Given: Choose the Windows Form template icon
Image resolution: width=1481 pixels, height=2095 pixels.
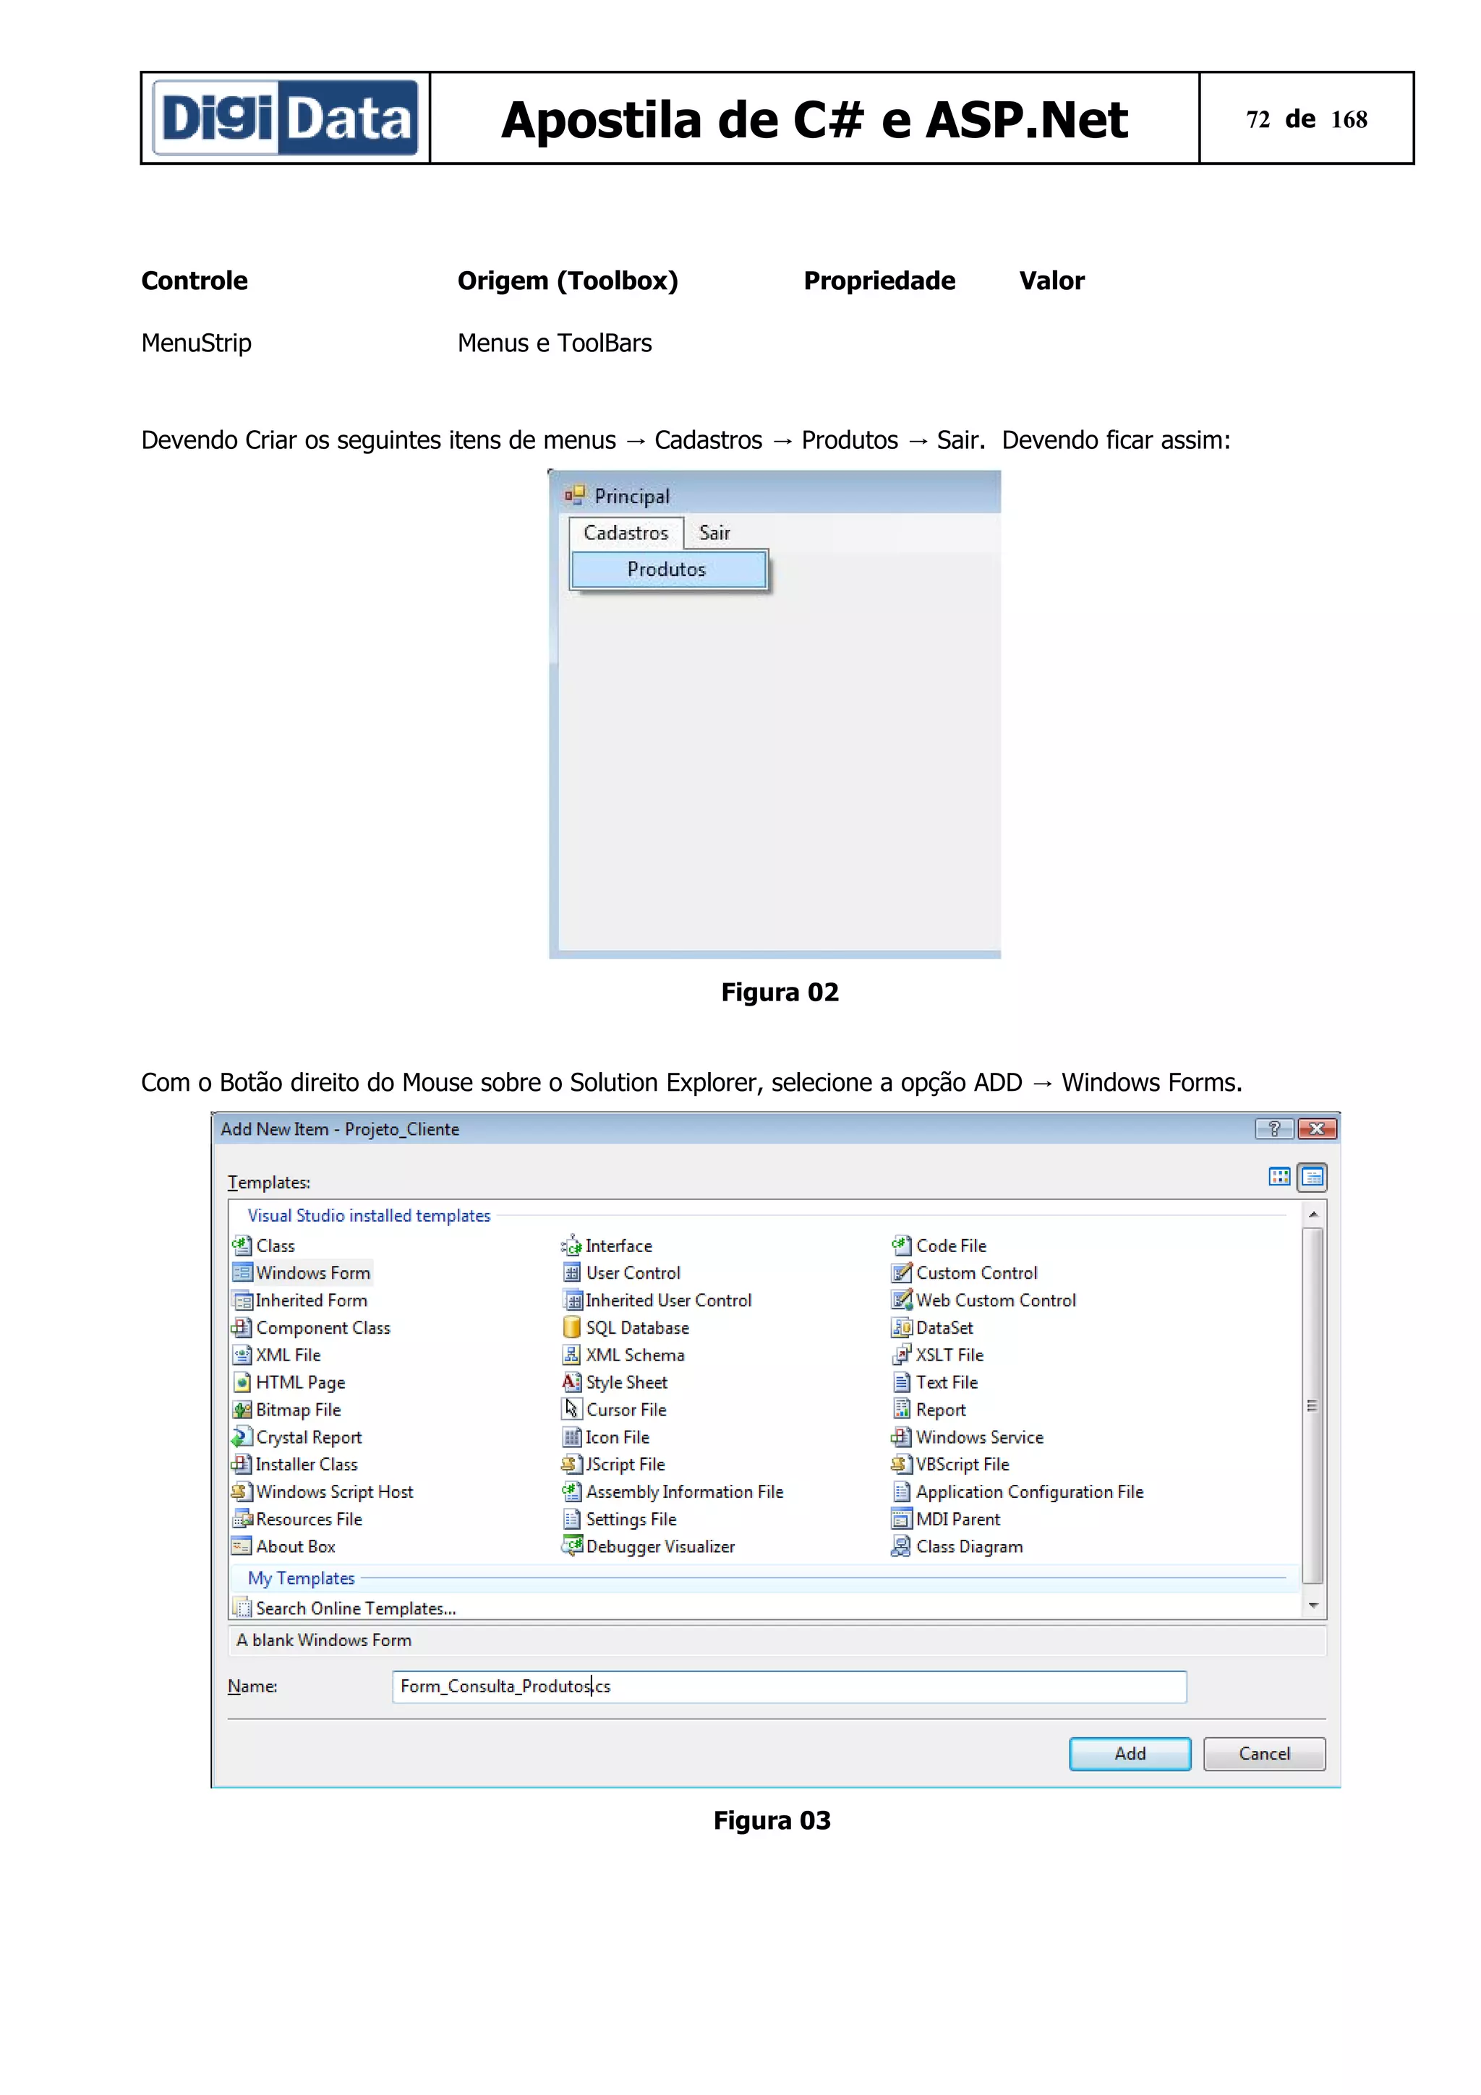Looking at the screenshot, I should point(242,1272).
